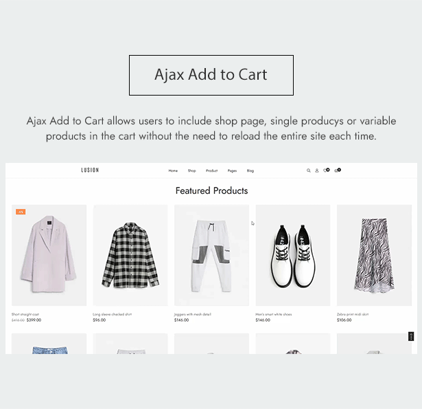Viewport: 422px width, 409px height.
Task: Open the Product menu item
Action: [x=212, y=170]
